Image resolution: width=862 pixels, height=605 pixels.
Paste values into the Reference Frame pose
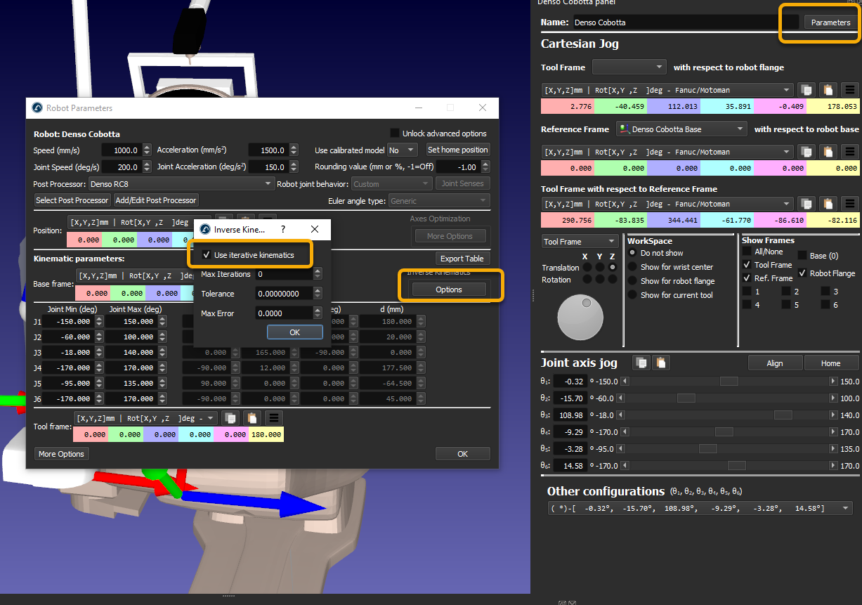coord(828,152)
